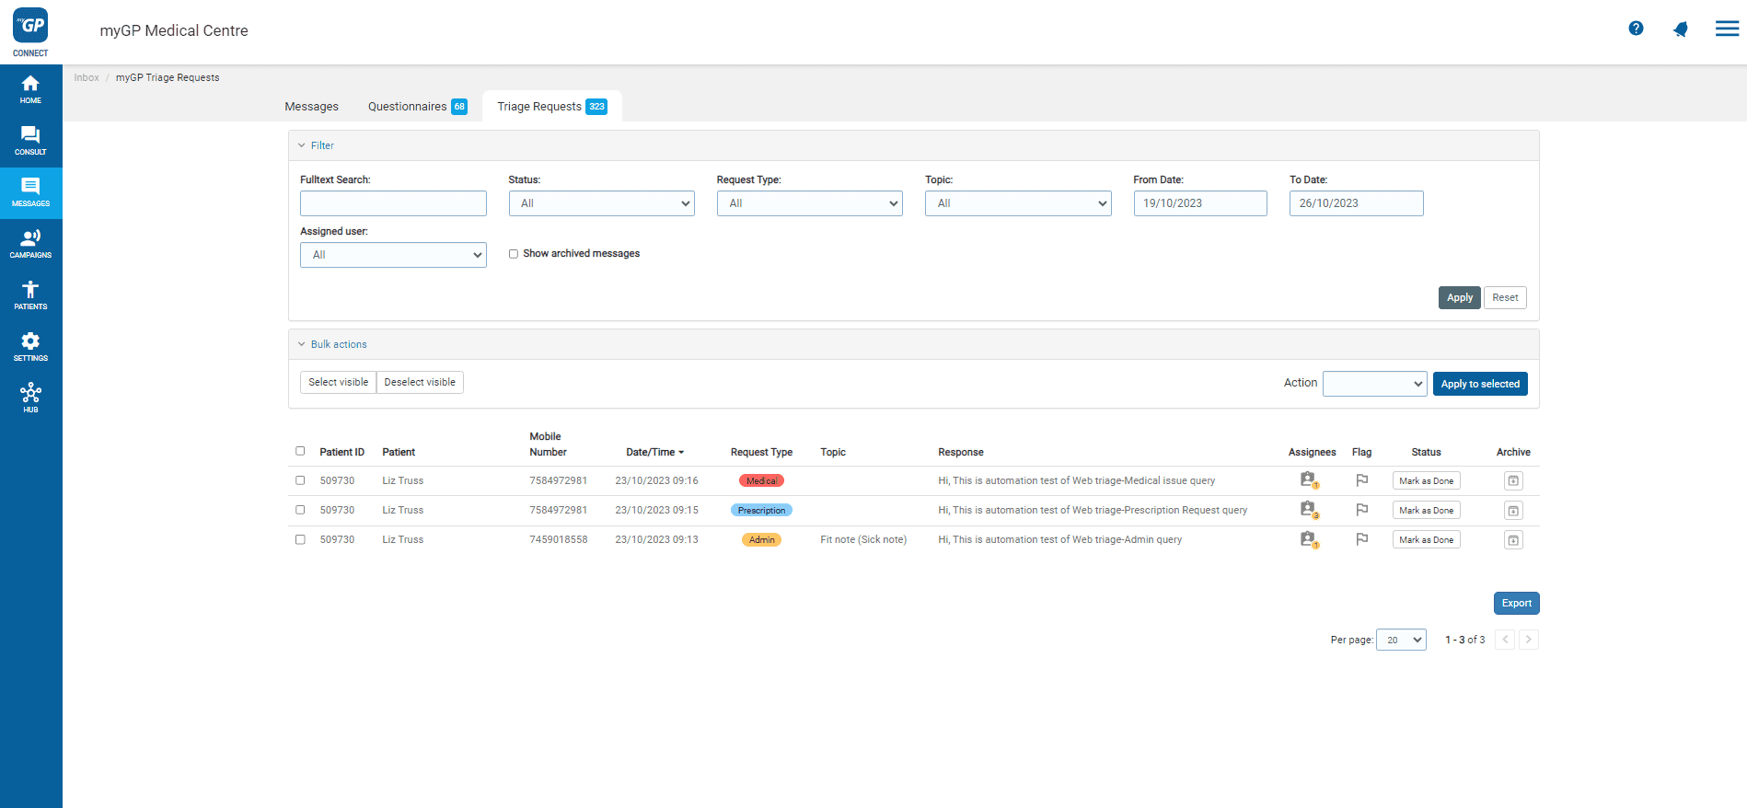The height and width of the screenshot is (808, 1747).
Task: Collapse the Bulk actions panel
Action: pos(332,344)
